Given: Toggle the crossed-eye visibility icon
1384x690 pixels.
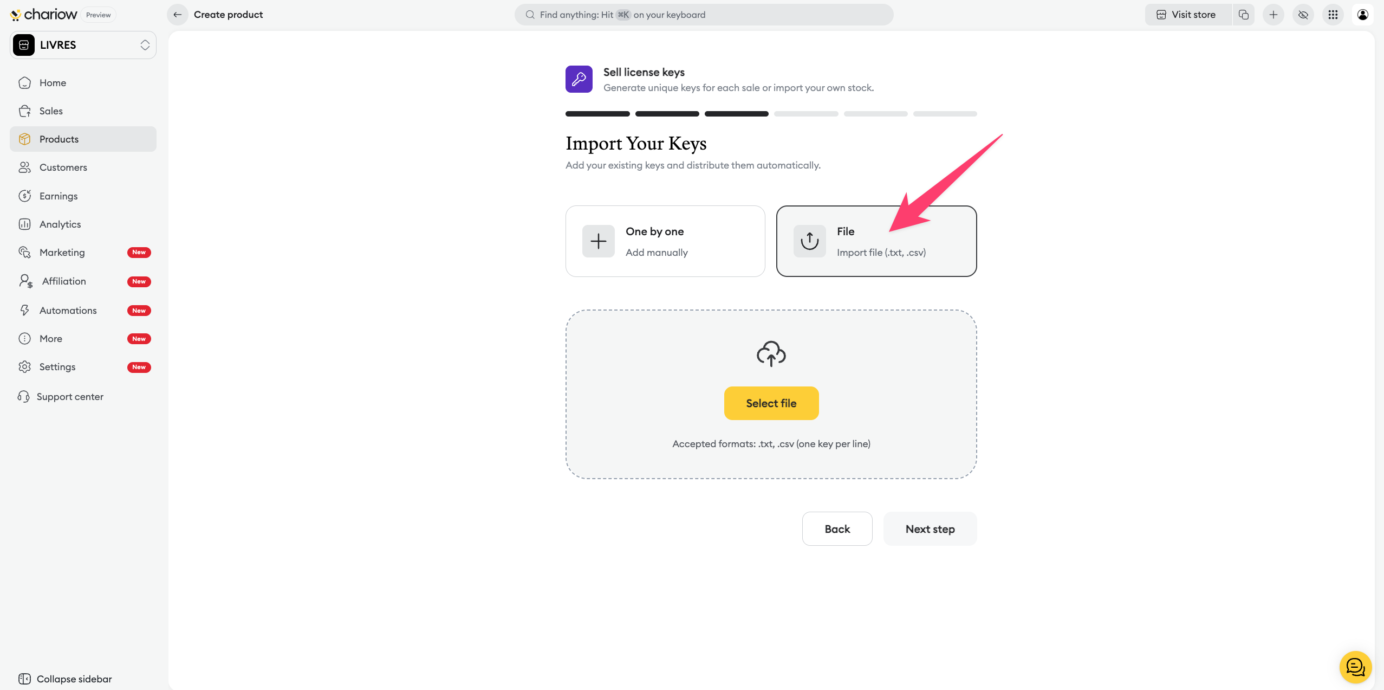Looking at the screenshot, I should [x=1303, y=15].
